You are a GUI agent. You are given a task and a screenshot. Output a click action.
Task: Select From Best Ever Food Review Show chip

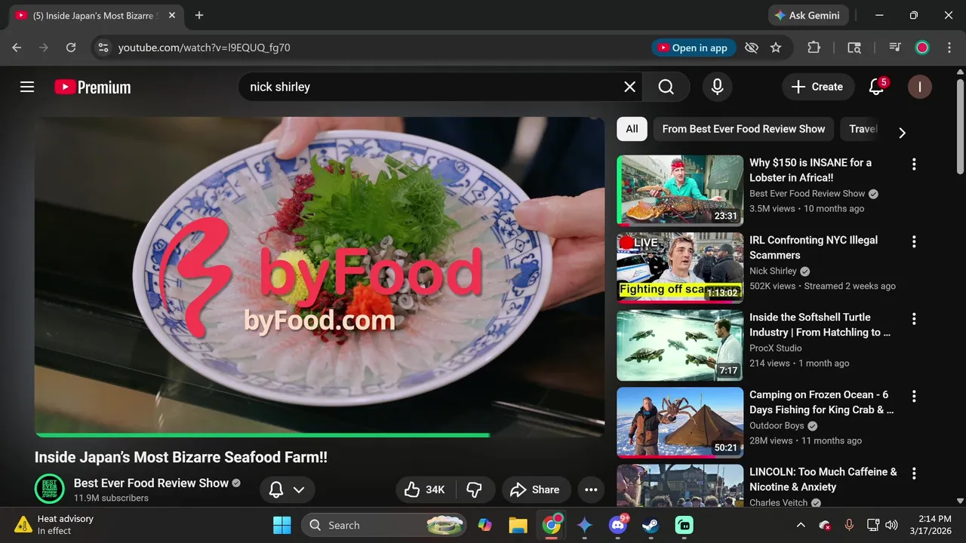pos(743,129)
